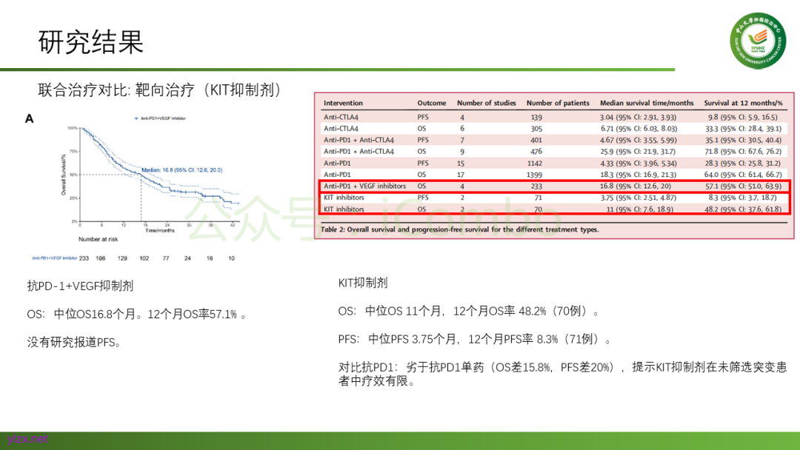This screenshot has height=450, width=800.
Task: Click the Survival at 12 months/% header
Action: click(x=743, y=103)
